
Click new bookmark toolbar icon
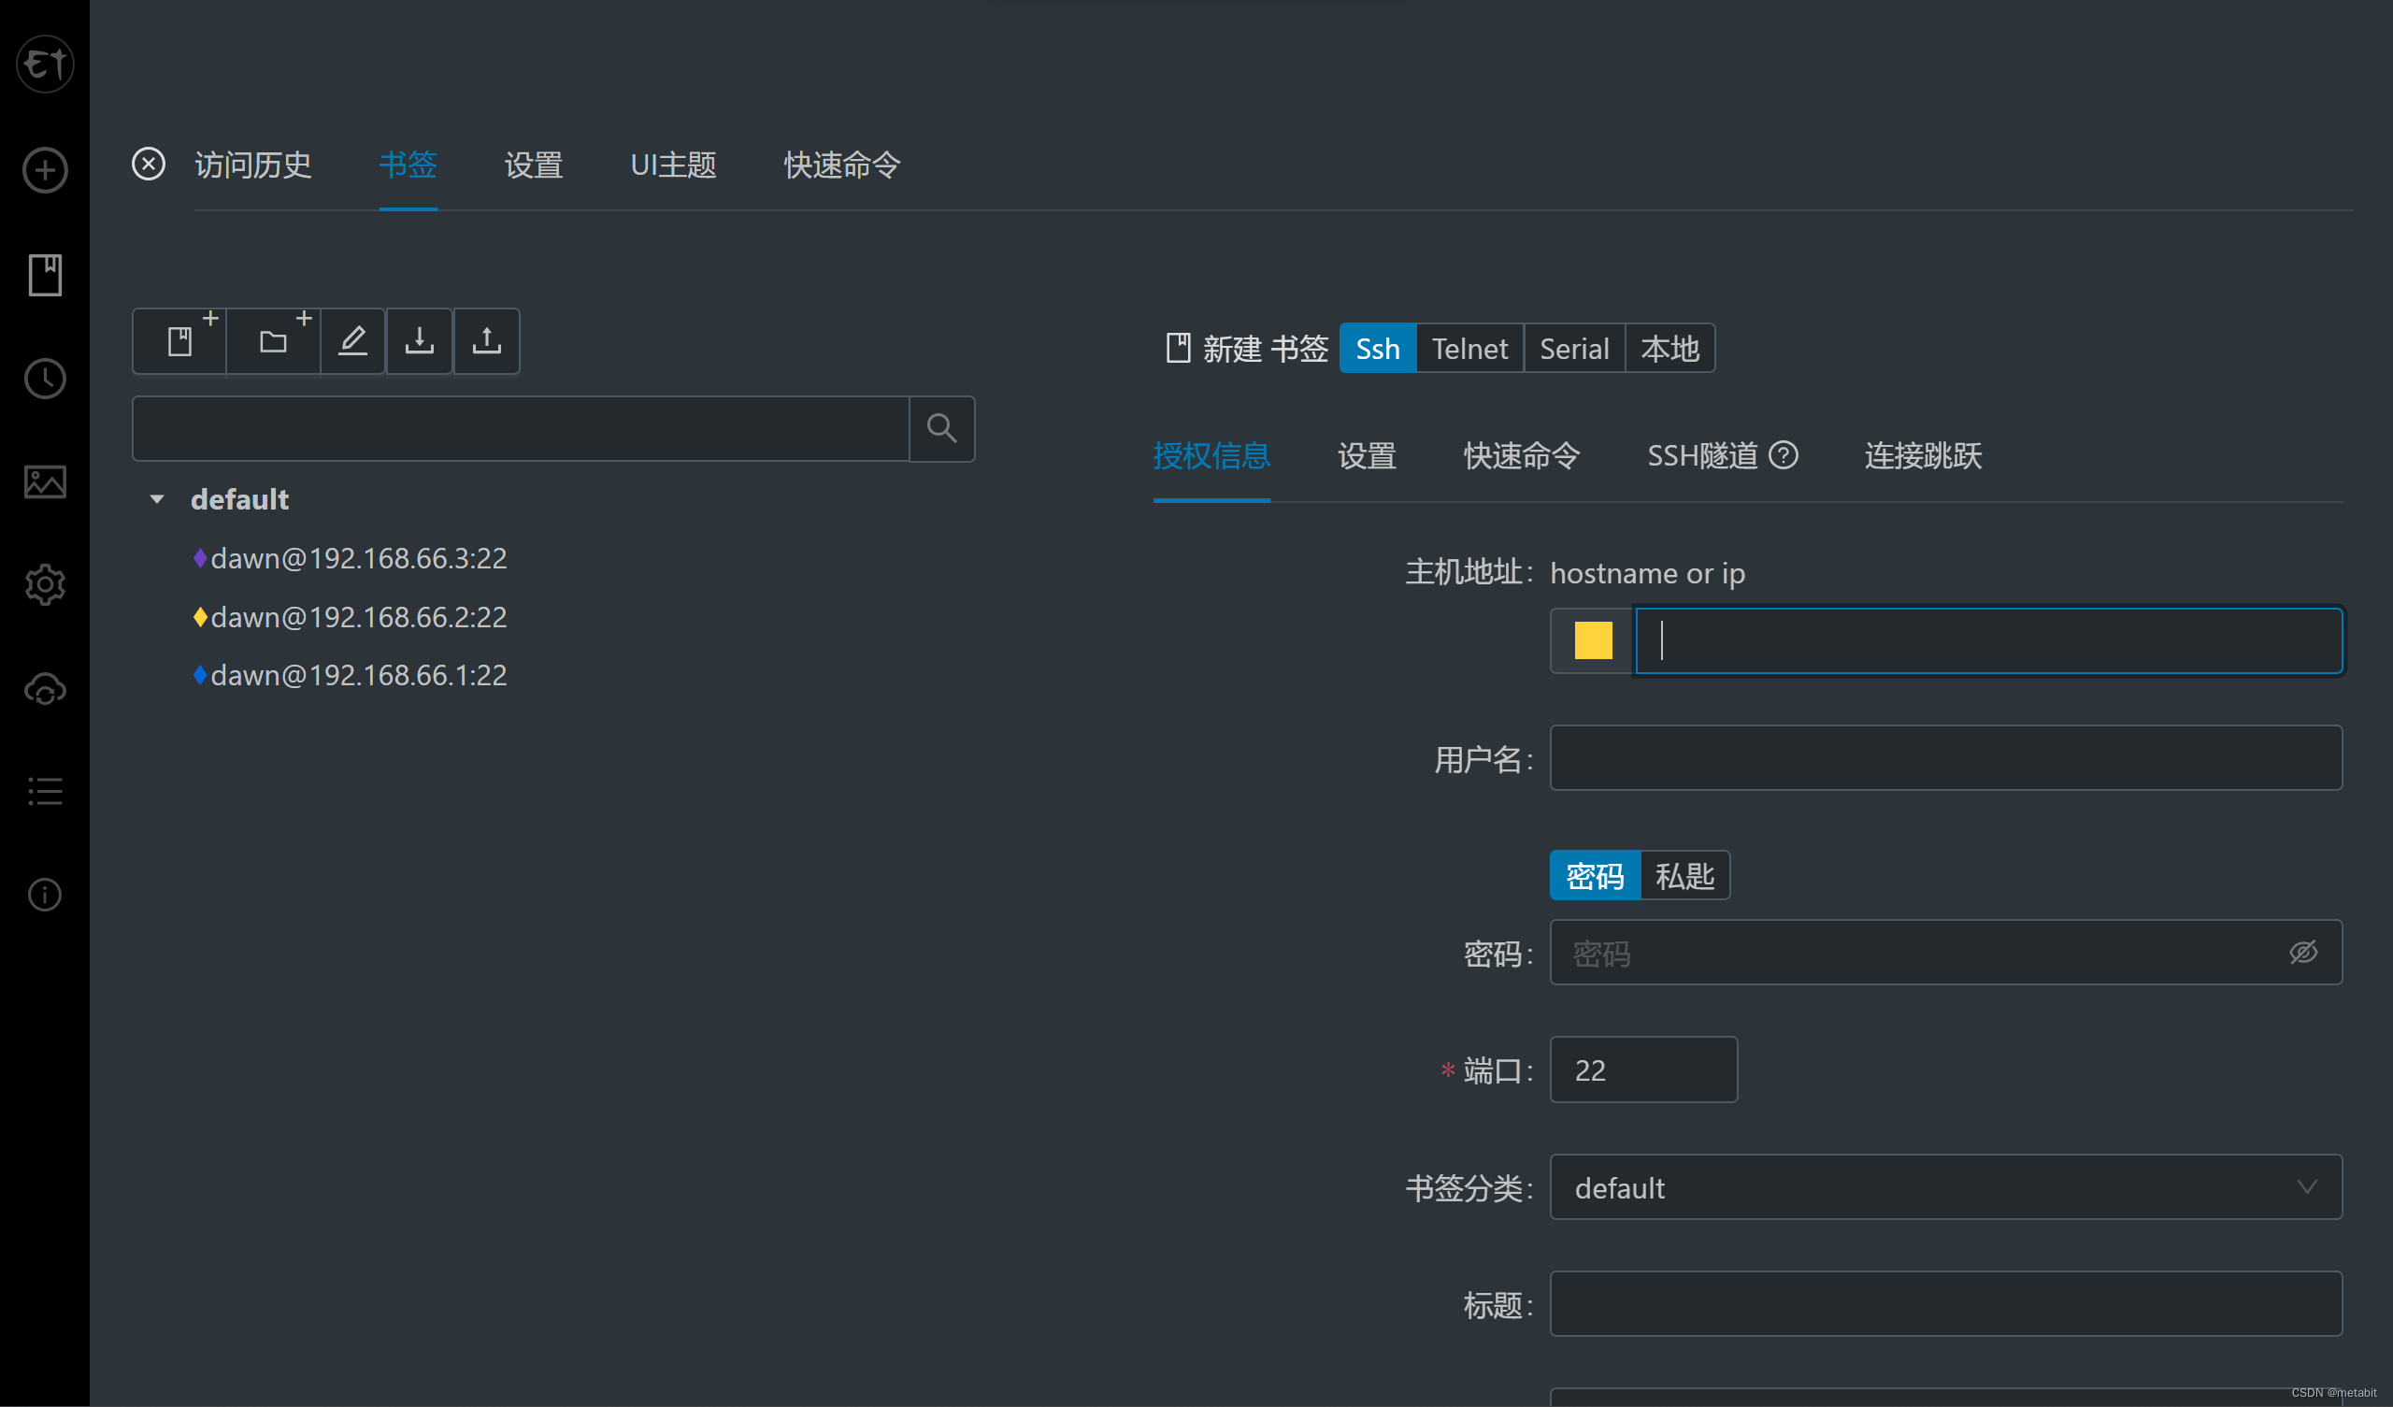click(x=179, y=341)
